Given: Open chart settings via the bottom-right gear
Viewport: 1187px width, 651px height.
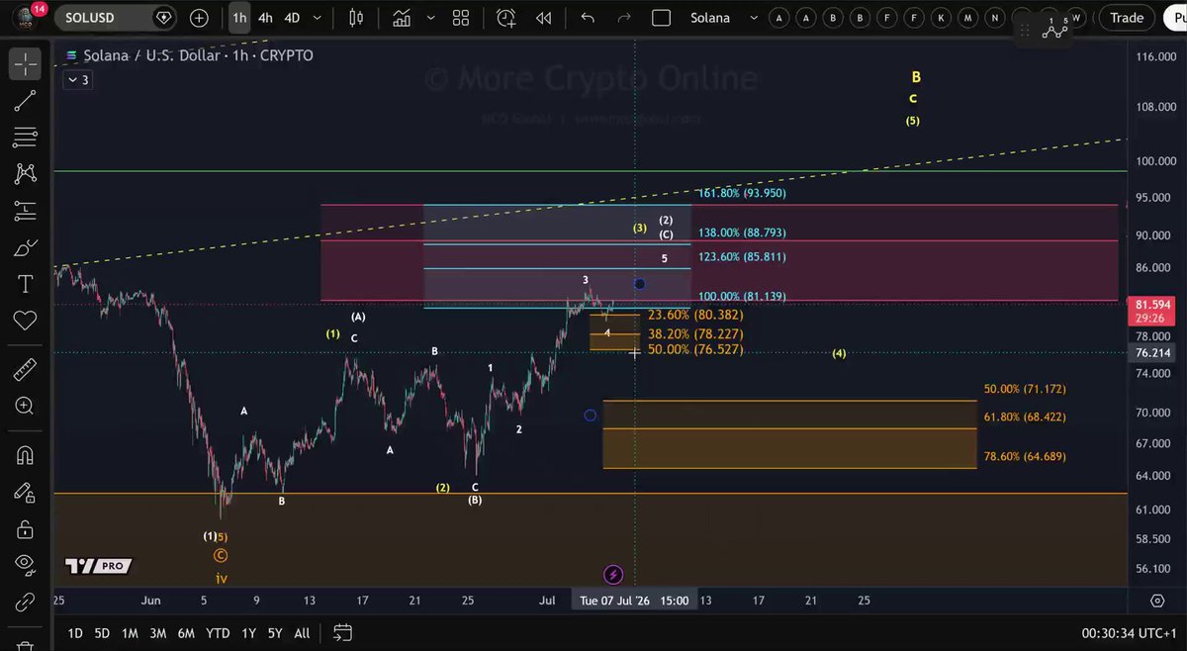Looking at the screenshot, I should (1157, 601).
